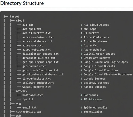Click the org folder entry
Viewport: 133px width, 117px height.
tap(18, 103)
